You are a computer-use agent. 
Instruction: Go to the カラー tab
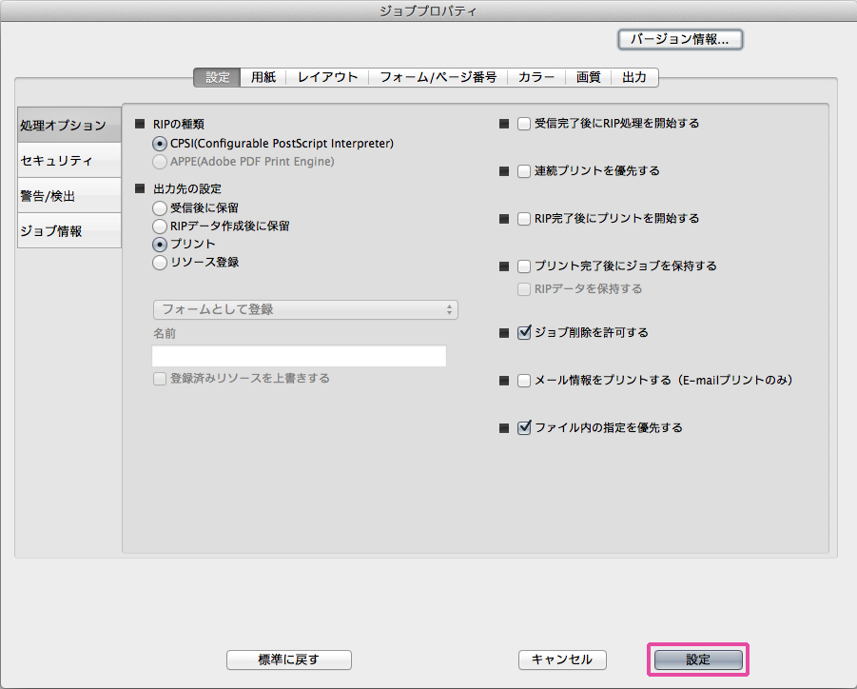point(536,77)
